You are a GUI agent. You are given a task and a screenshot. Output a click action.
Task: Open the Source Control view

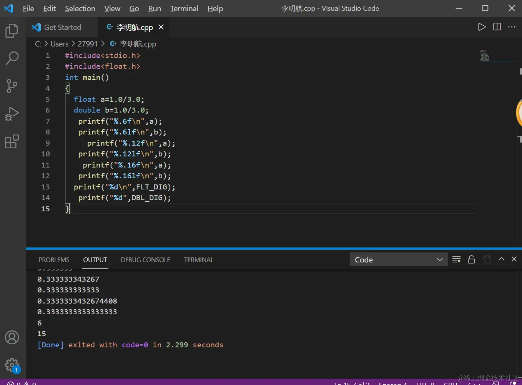(x=12, y=86)
